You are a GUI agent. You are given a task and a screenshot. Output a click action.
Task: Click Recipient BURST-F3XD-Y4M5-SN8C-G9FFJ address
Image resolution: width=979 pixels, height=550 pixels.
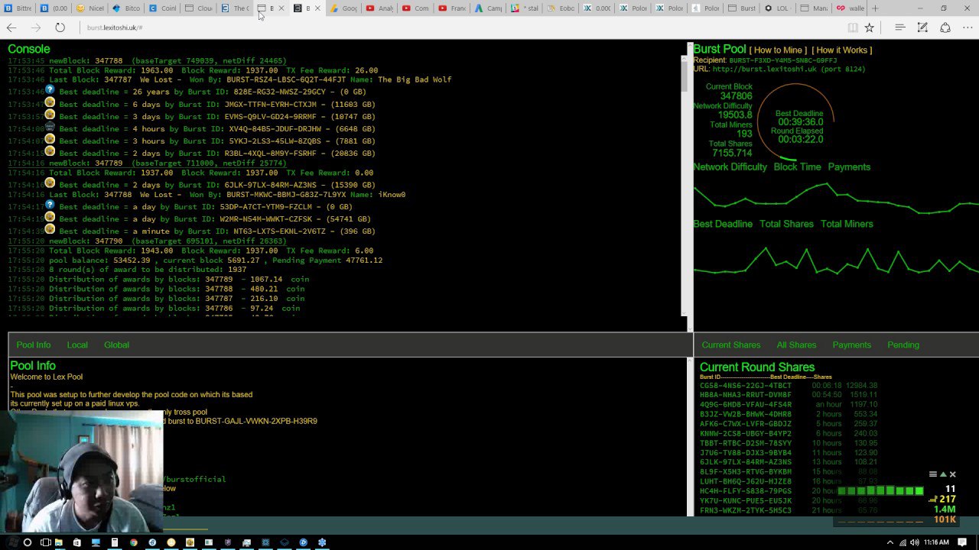point(783,60)
